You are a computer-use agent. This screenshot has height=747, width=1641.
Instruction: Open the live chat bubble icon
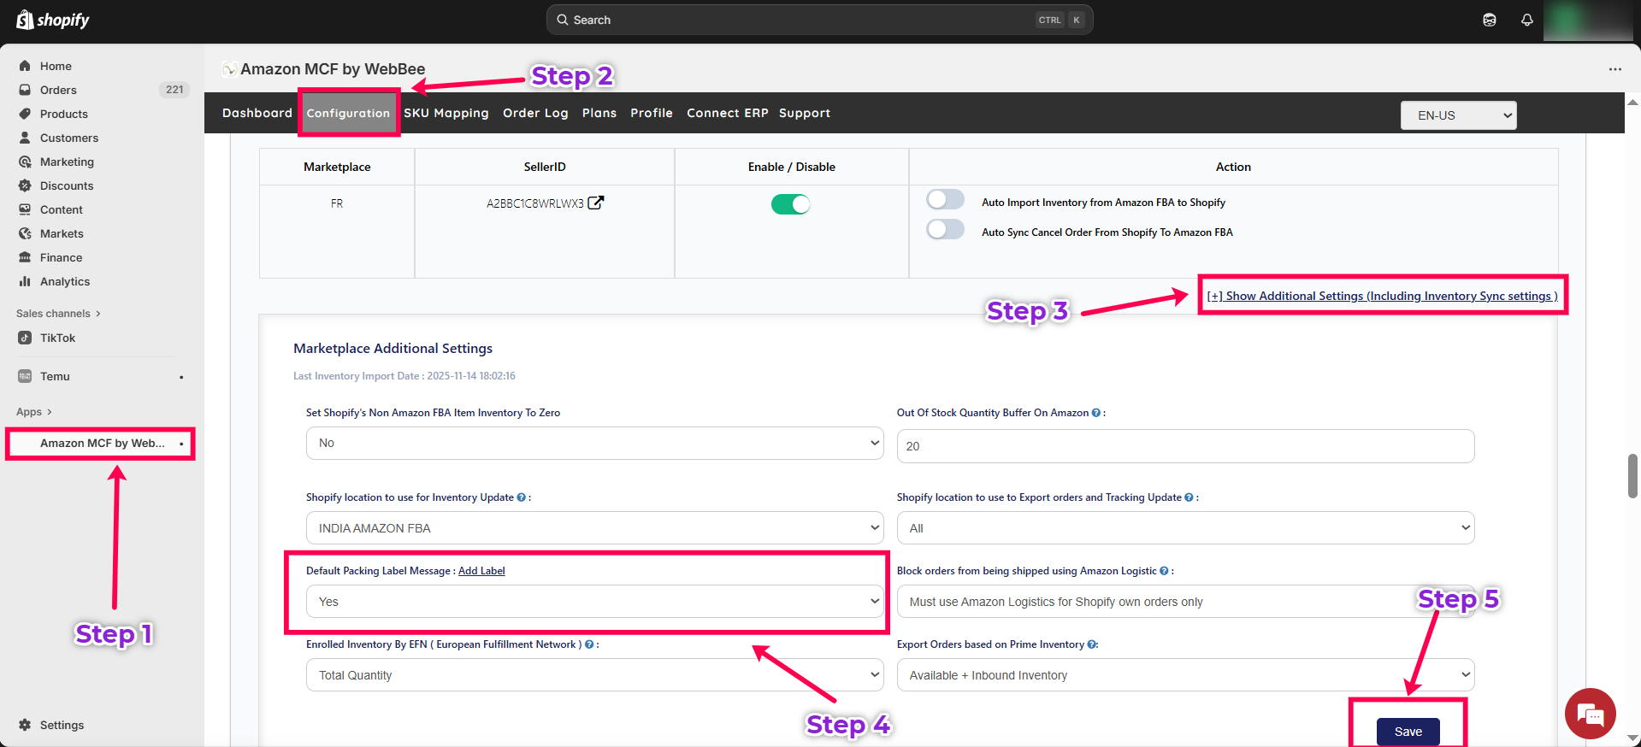[x=1590, y=714]
